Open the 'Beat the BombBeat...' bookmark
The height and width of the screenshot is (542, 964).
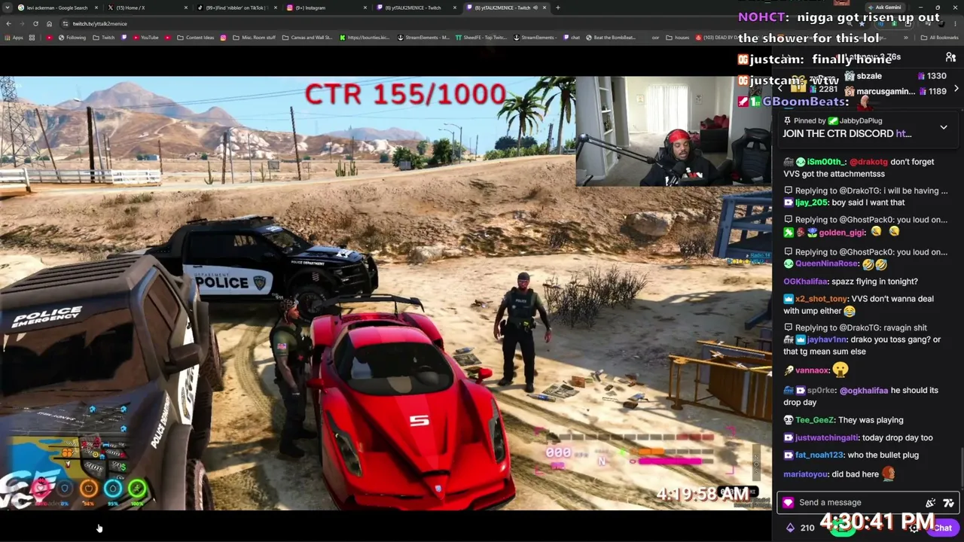(612, 38)
